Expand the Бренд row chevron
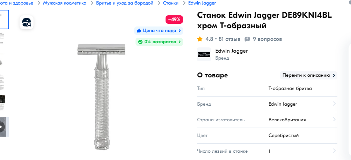This screenshot has width=351, height=160. pyautogui.click(x=334, y=104)
